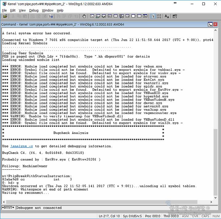221x219 pixels.
Task: Click the 'Bugcheck Analysis' heading text
Action: point(71,133)
